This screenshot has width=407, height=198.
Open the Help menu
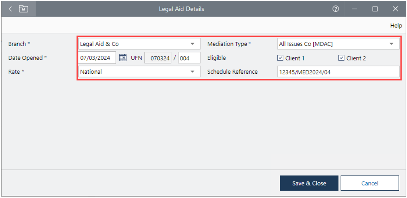tap(396, 26)
